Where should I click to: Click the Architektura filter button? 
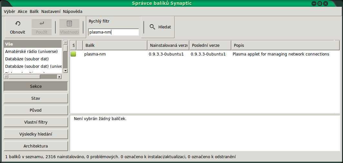pyautogui.click(x=36, y=146)
